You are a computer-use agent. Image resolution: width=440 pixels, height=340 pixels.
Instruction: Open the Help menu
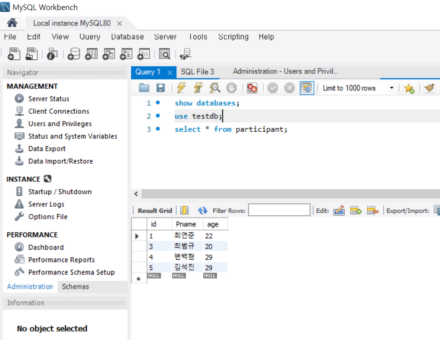click(x=266, y=37)
